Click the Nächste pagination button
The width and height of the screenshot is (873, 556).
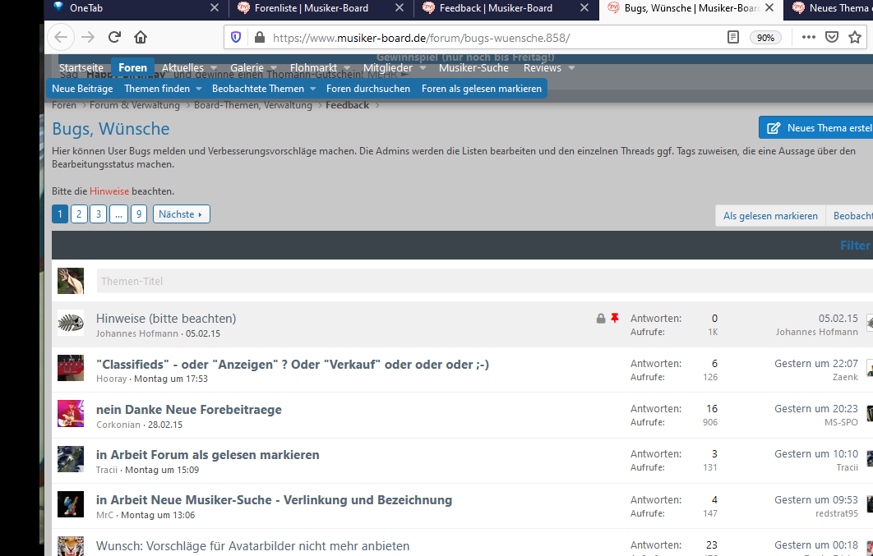coord(181,214)
